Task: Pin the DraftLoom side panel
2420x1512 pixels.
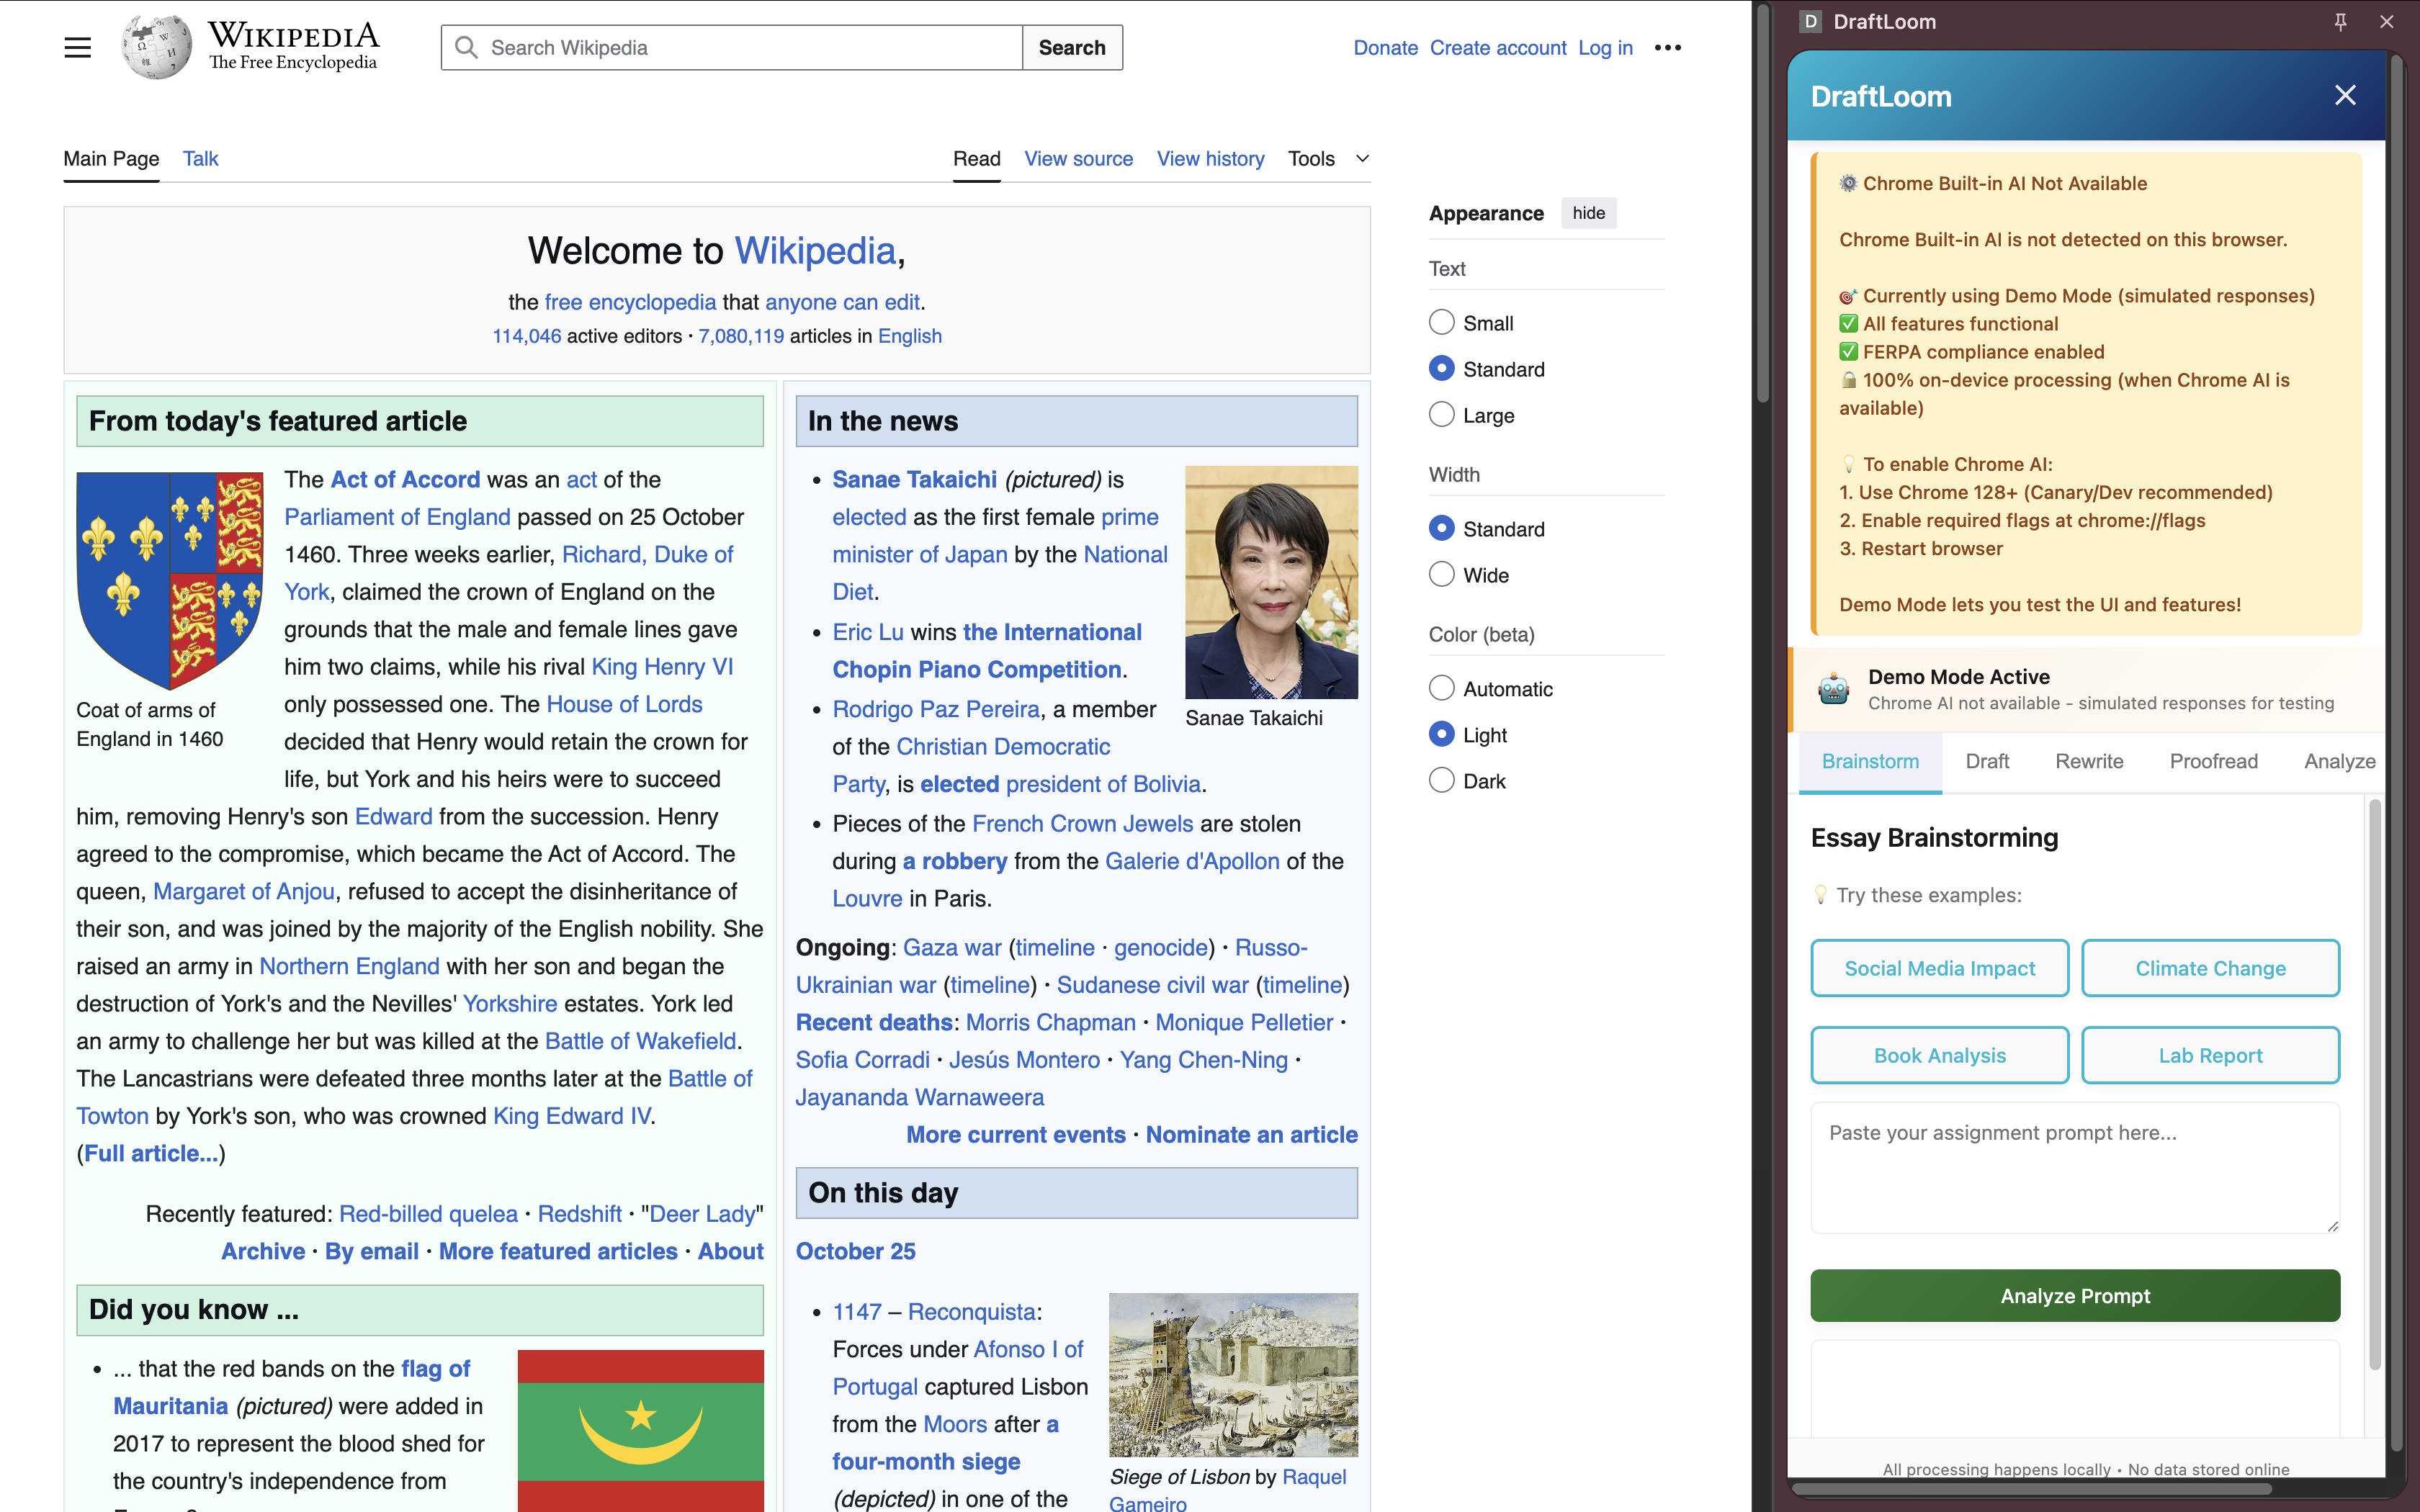Action: 2340,21
